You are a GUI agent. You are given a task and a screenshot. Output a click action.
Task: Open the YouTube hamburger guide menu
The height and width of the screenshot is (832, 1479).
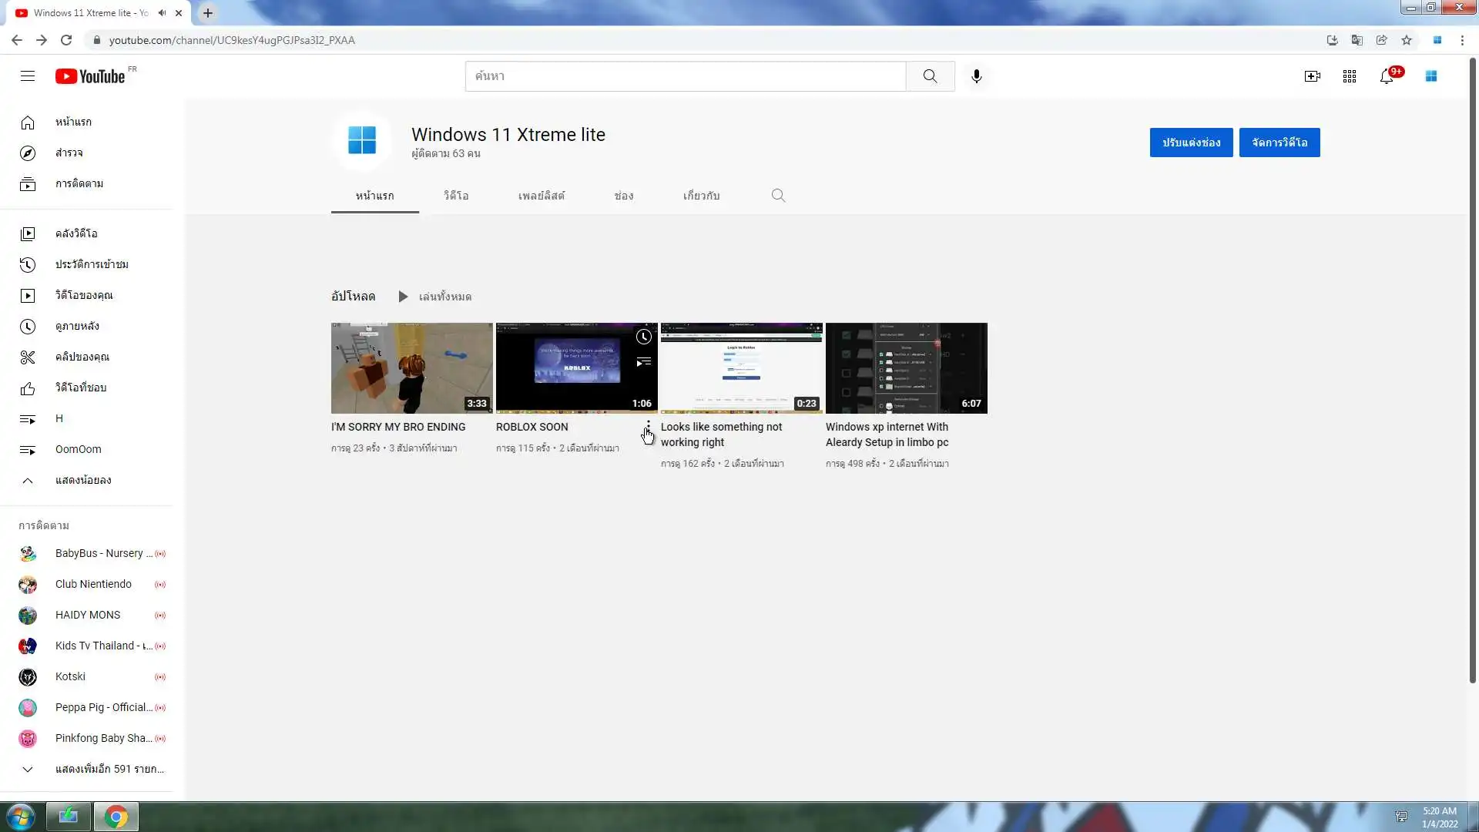(28, 76)
